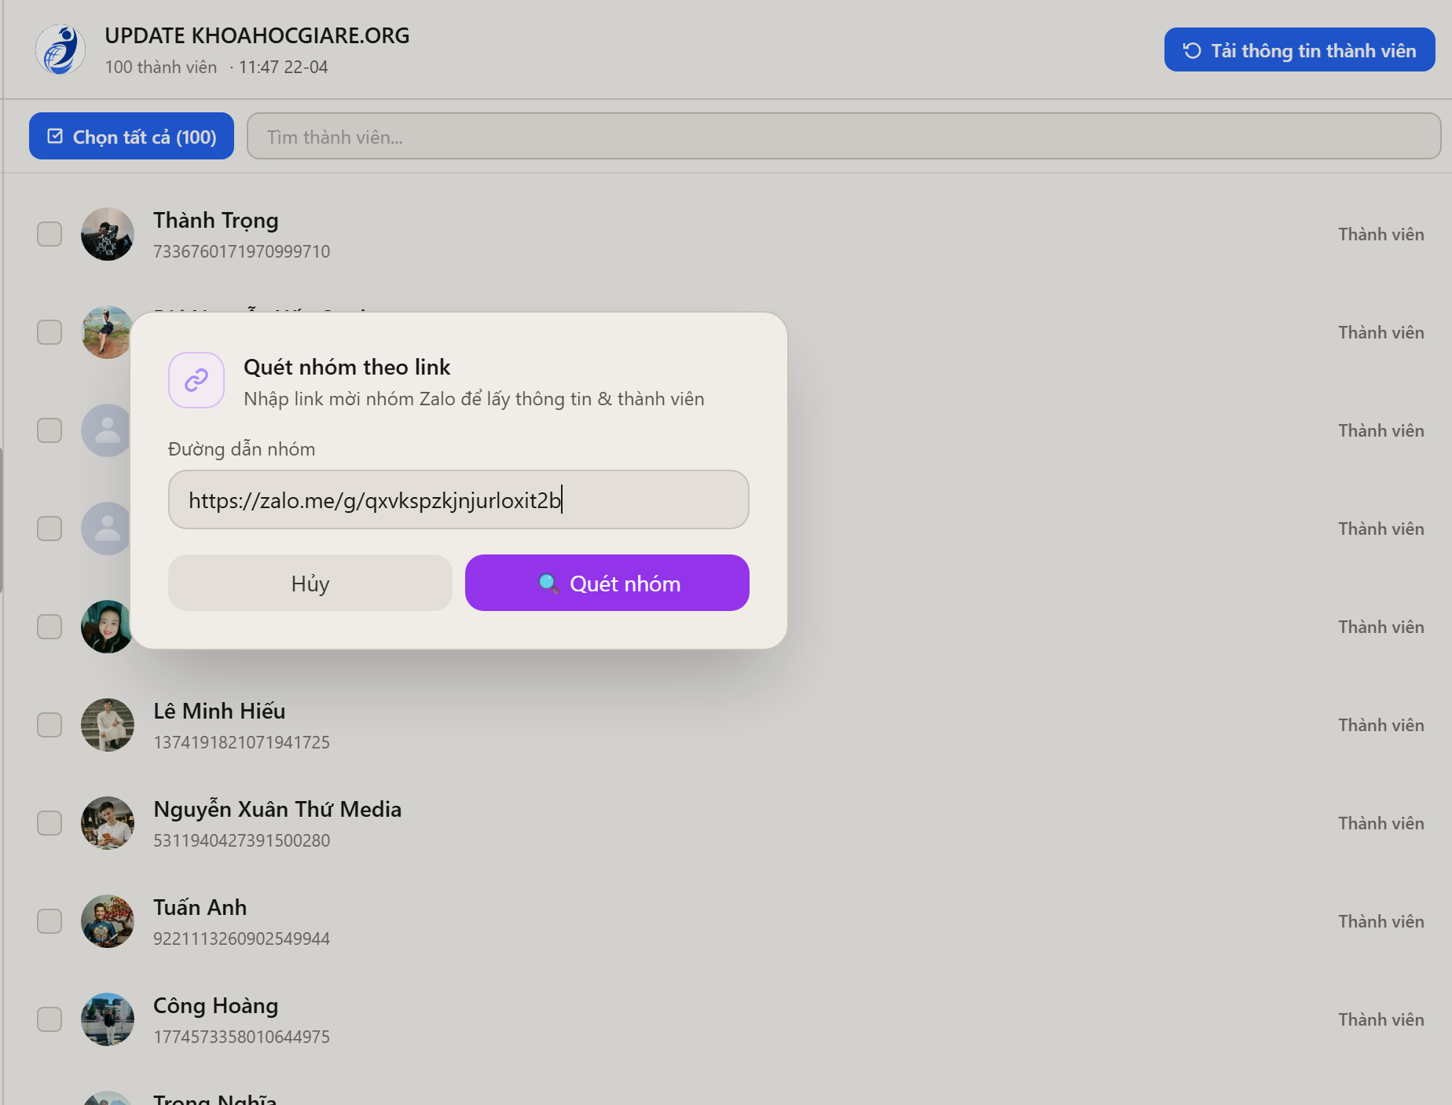Screen dimensions: 1452x1105
Task: Enable the checkbox for Công Hoàng
Action: tap(49, 1019)
